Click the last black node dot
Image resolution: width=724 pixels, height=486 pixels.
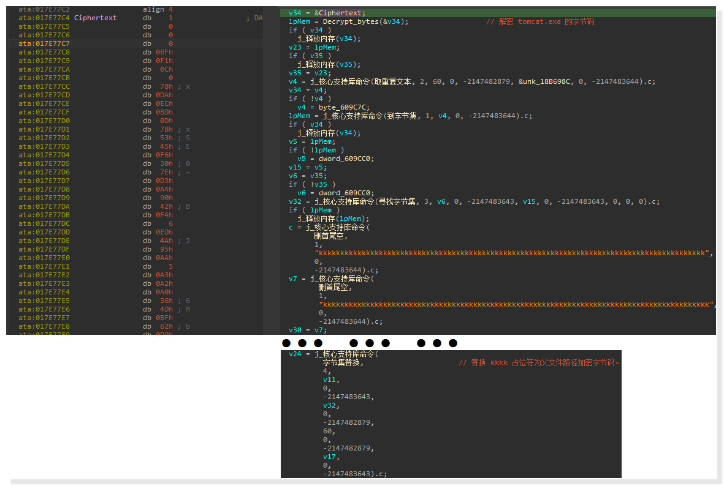point(452,343)
